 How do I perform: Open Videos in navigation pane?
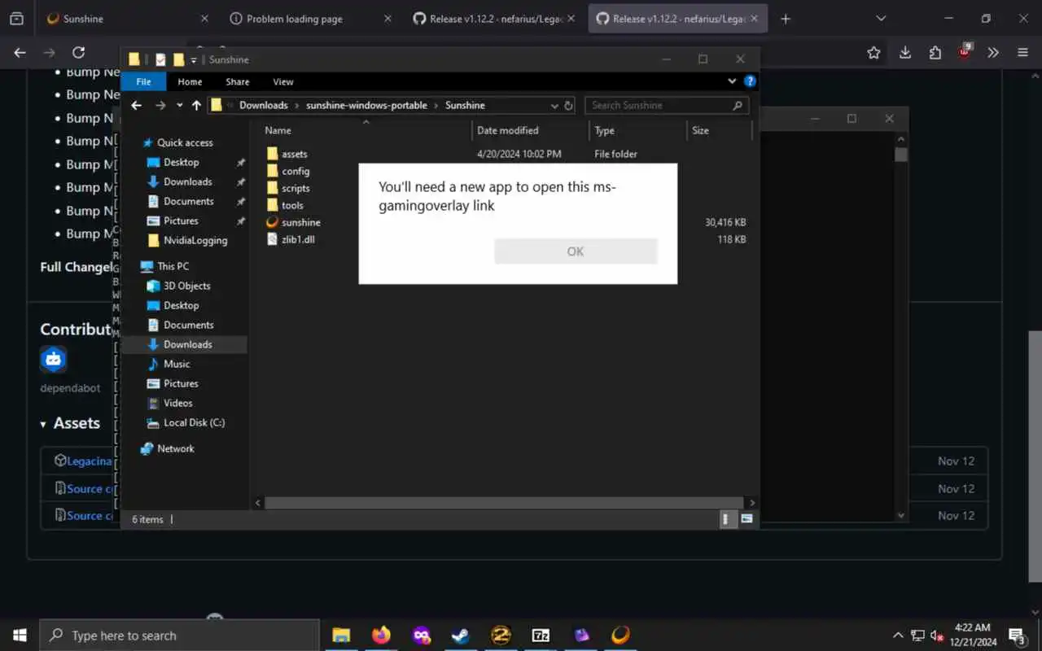(177, 403)
